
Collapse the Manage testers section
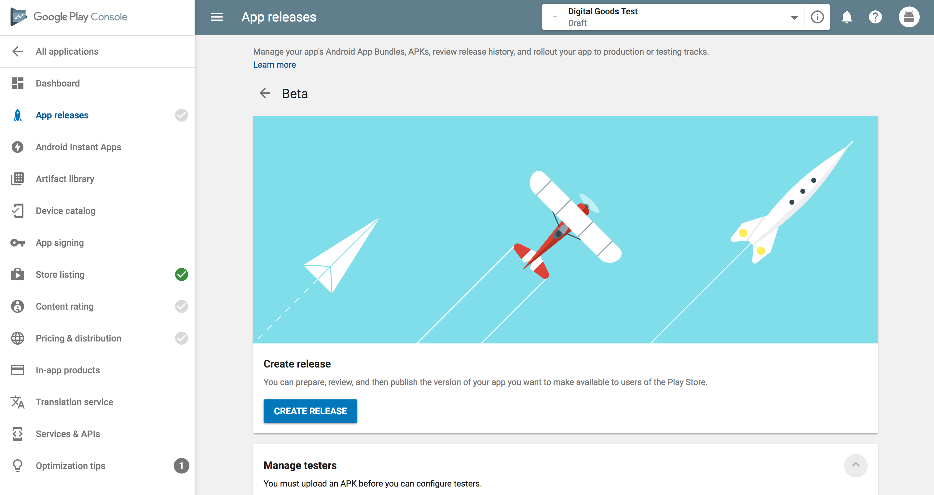(855, 465)
